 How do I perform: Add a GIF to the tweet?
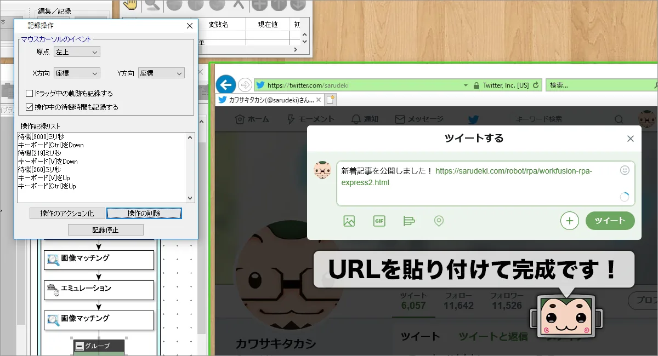[379, 221]
